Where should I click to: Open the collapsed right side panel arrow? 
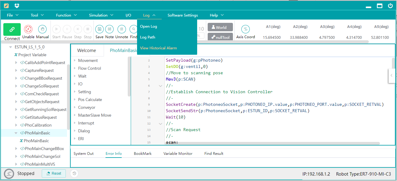click(392, 75)
